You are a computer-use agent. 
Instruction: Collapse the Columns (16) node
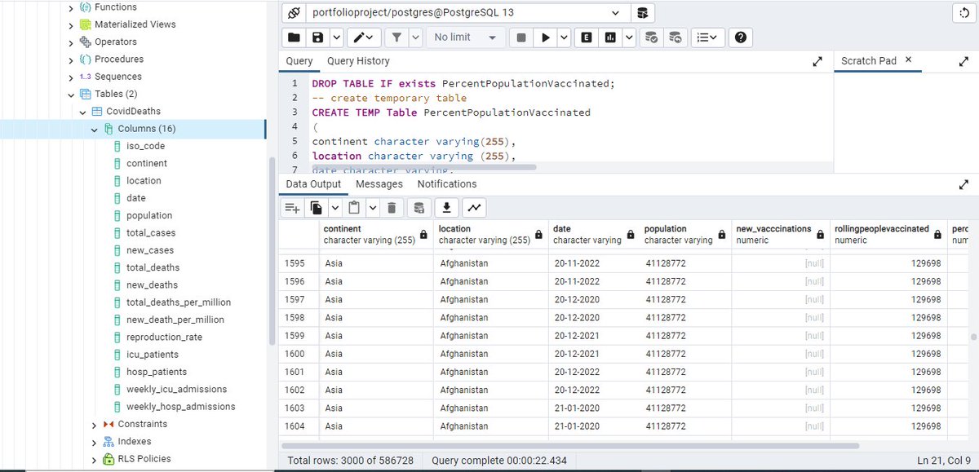pos(94,129)
